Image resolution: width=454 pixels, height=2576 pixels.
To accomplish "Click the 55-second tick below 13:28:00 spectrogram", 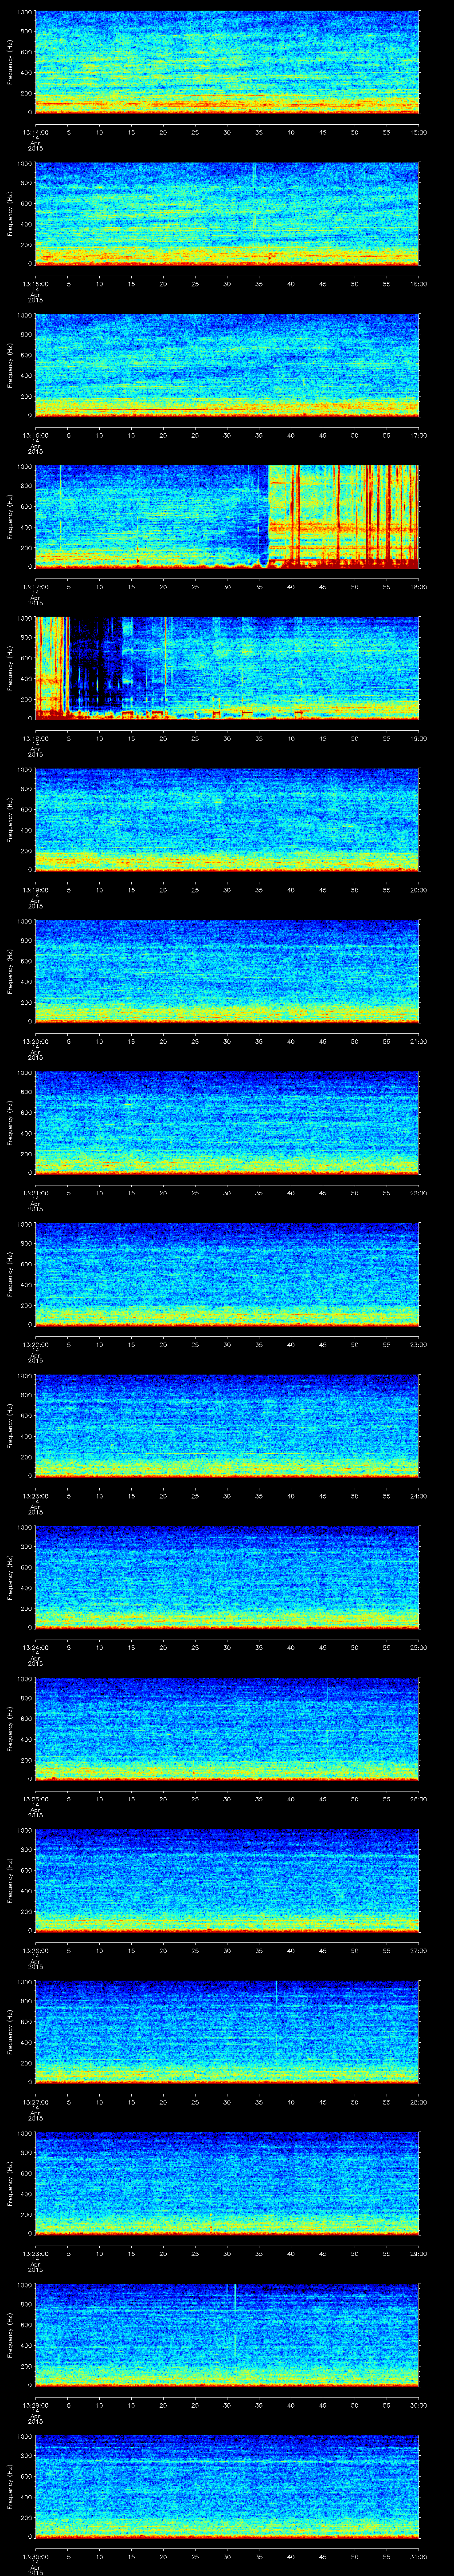I will (x=386, y=2252).
